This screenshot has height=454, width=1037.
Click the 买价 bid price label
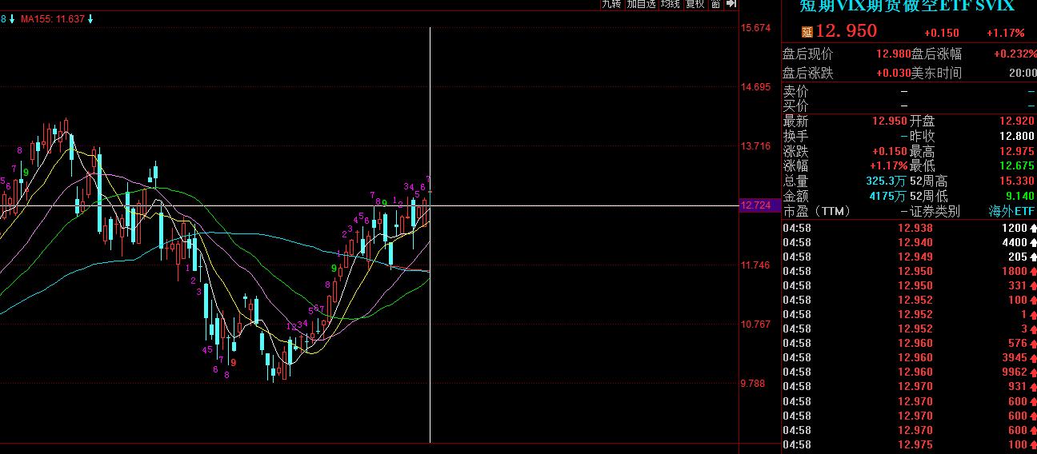(x=795, y=106)
